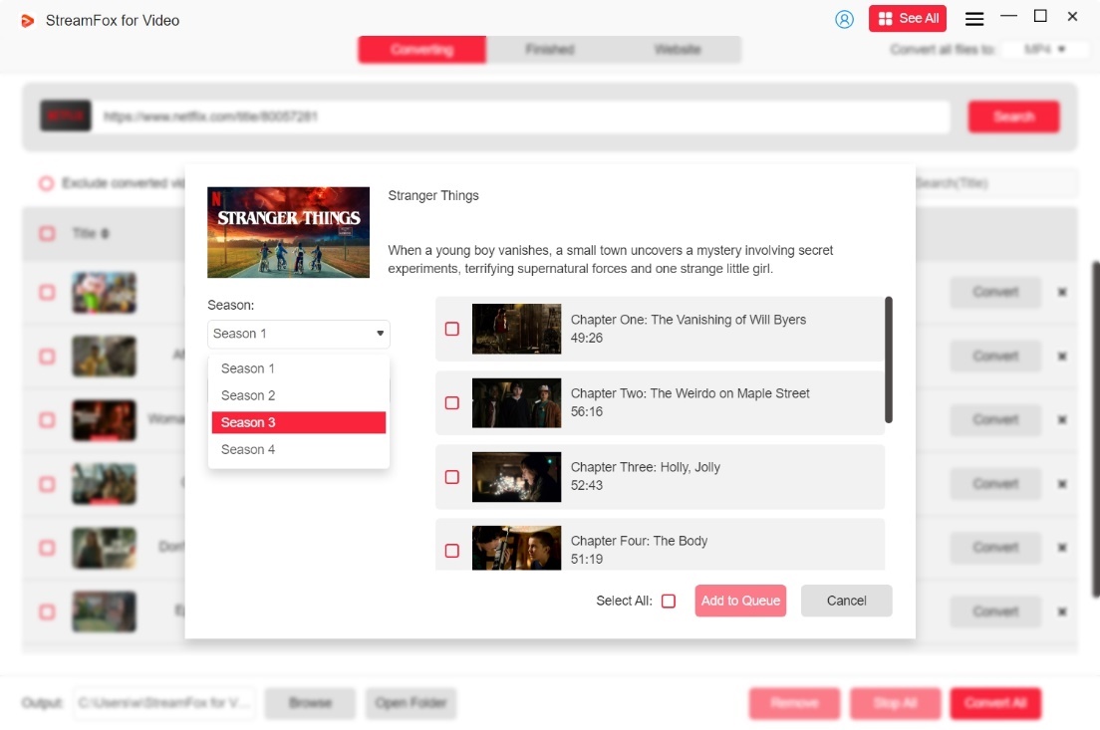The height and width of the screenshot is (730, 1100).
Task: Click Convert on the first video row
Action: pyautogui.click(x=995, y=292)
